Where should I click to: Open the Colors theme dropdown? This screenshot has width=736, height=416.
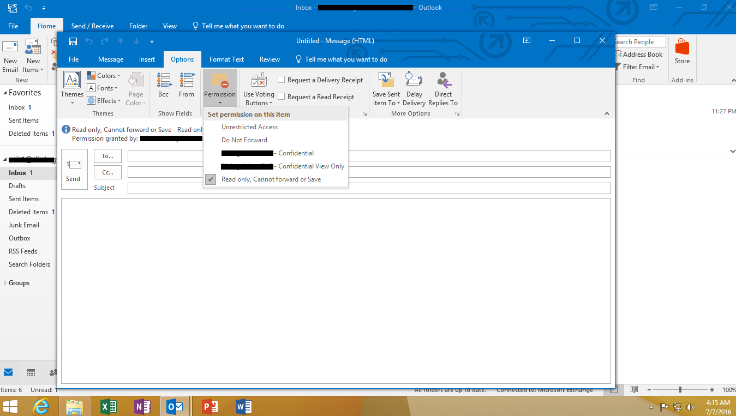click(104, 76)
